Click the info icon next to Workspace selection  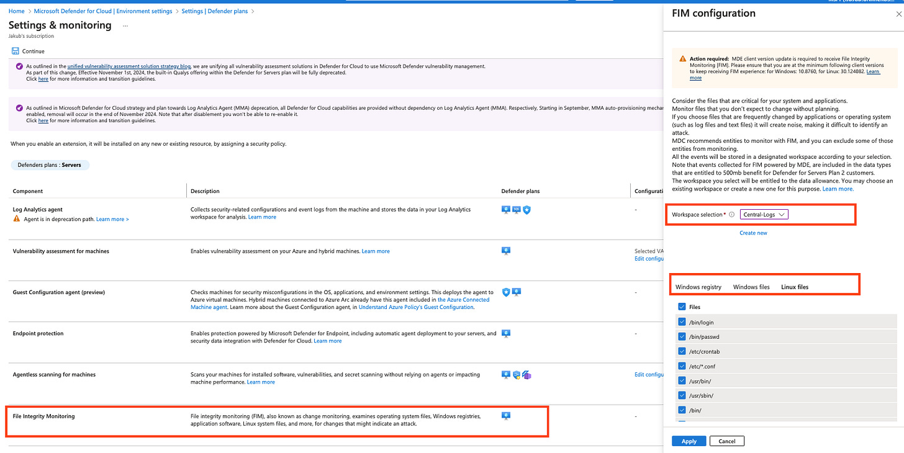click(x=731, y=215)
